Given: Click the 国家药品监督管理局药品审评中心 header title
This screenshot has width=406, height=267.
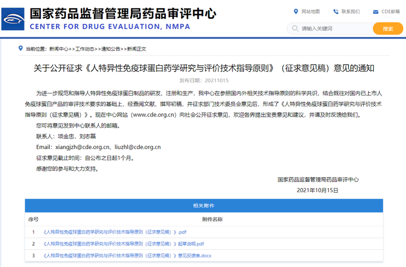Looking at the screenshot, I should click(x=122, y=13).
